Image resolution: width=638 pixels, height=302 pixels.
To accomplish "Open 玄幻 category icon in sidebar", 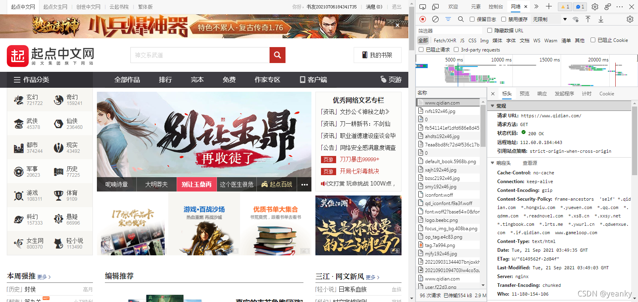I will 19,100.
